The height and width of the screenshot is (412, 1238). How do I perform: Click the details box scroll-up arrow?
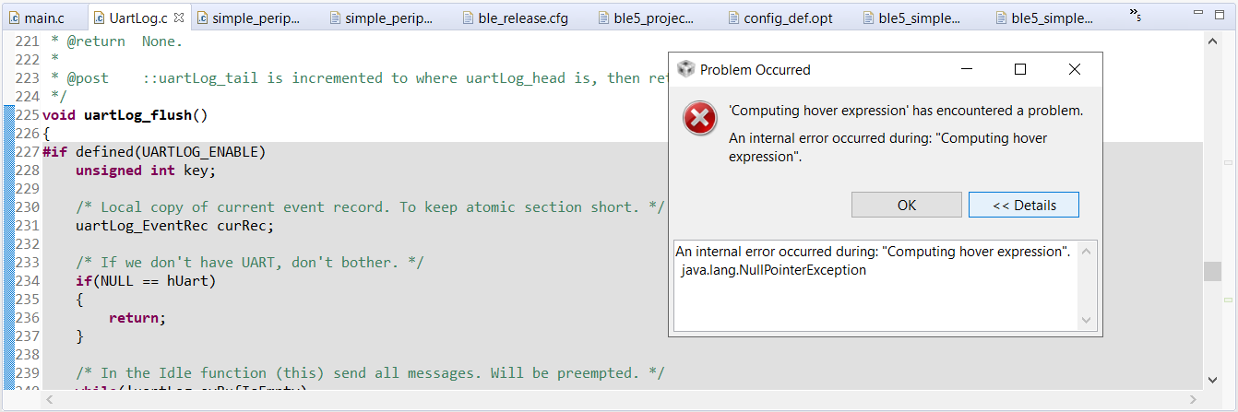point(1088,251)
